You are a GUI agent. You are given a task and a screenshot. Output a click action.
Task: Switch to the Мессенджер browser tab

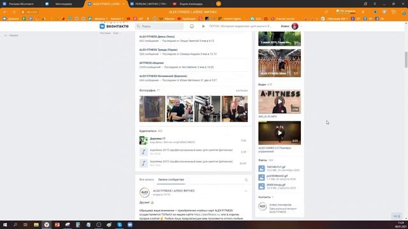64,4
